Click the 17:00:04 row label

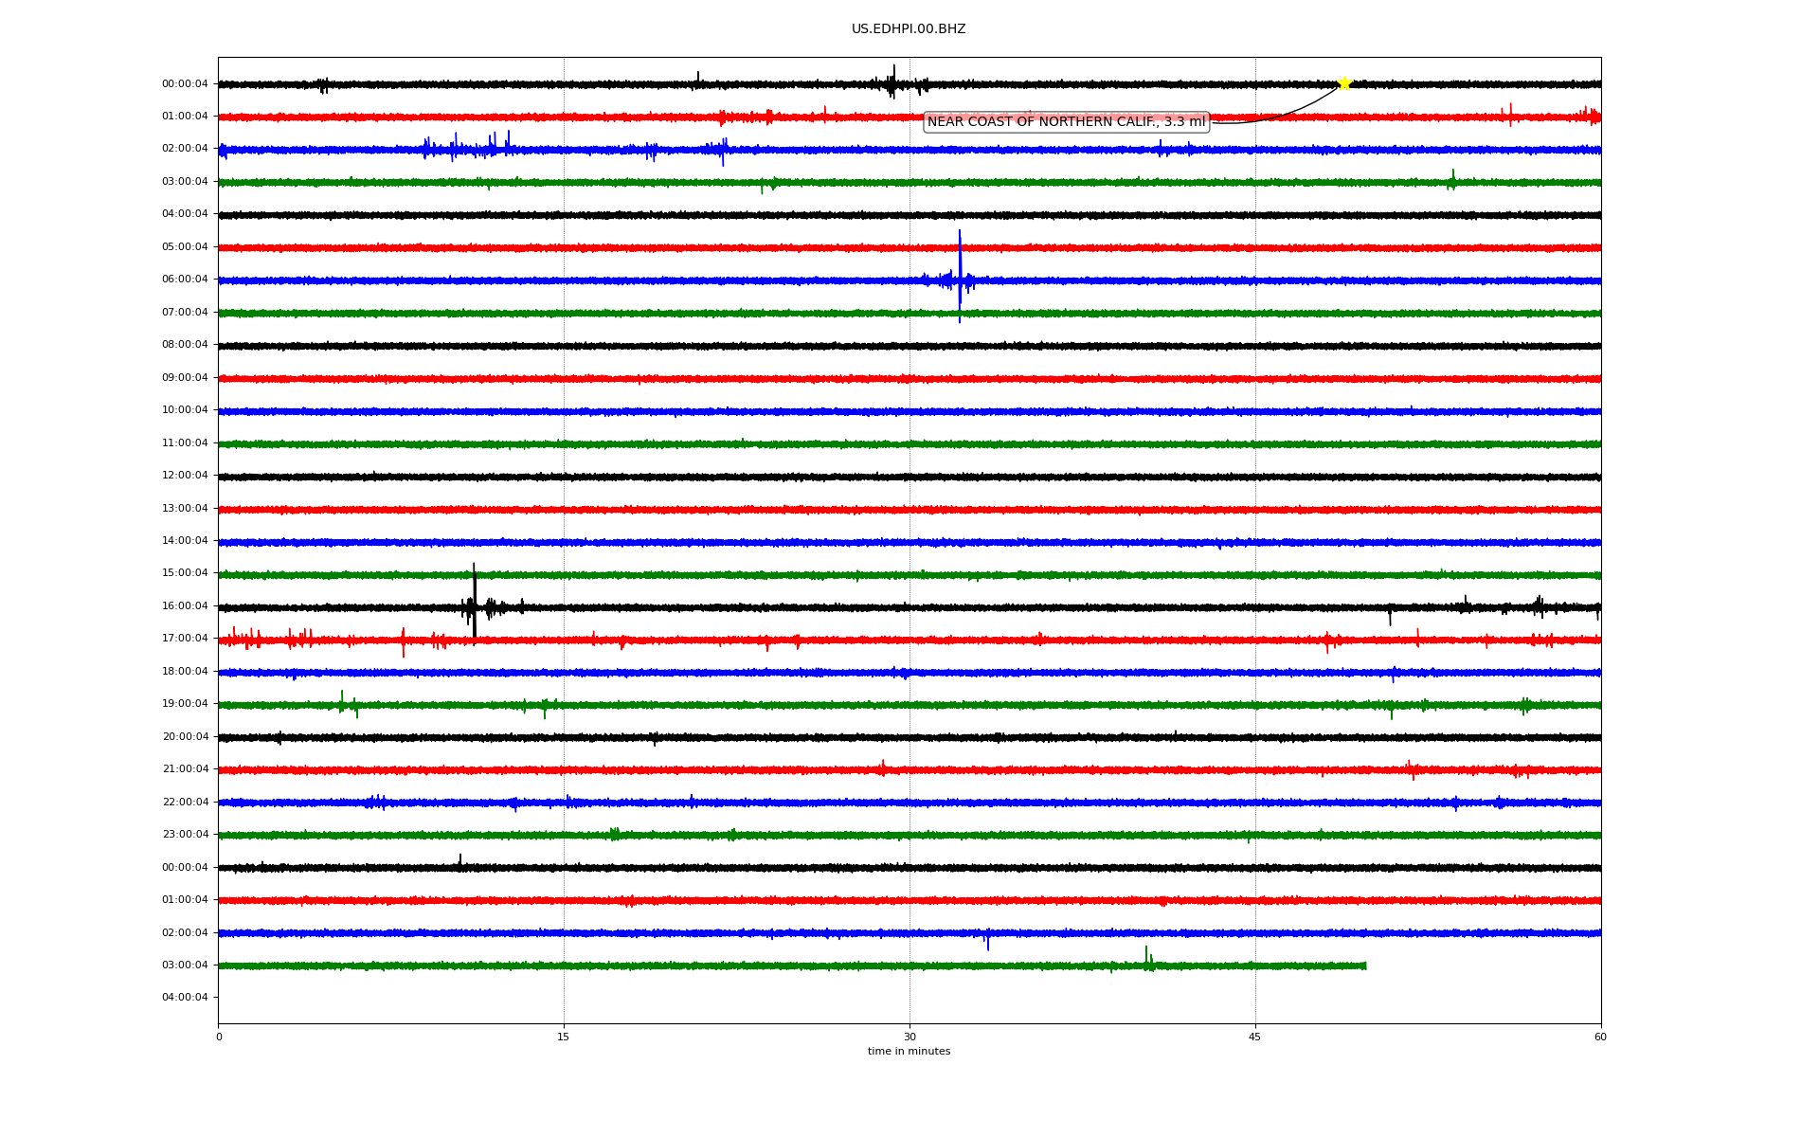[185, 639]
